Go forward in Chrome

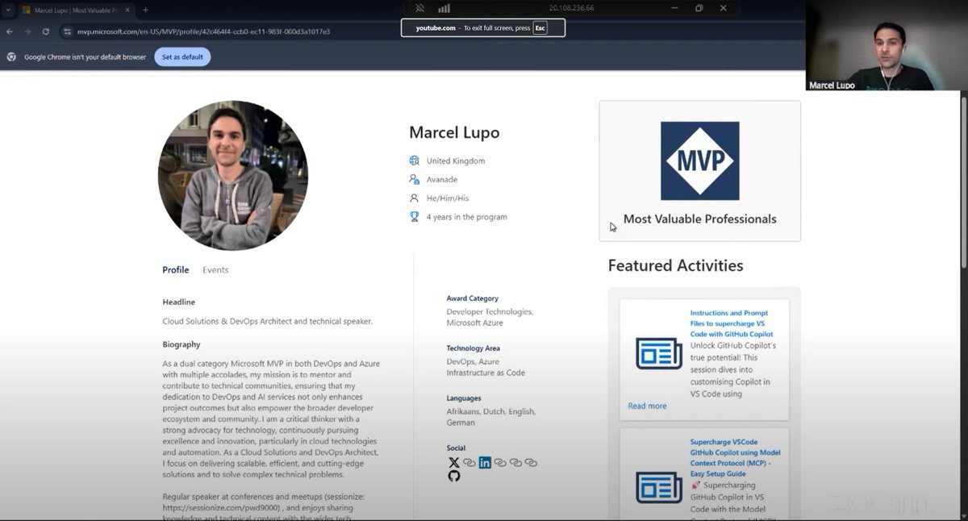pyautogui.click(x=27, y=31)
